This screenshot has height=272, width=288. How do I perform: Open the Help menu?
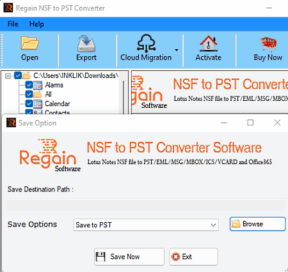pos(36,24)
